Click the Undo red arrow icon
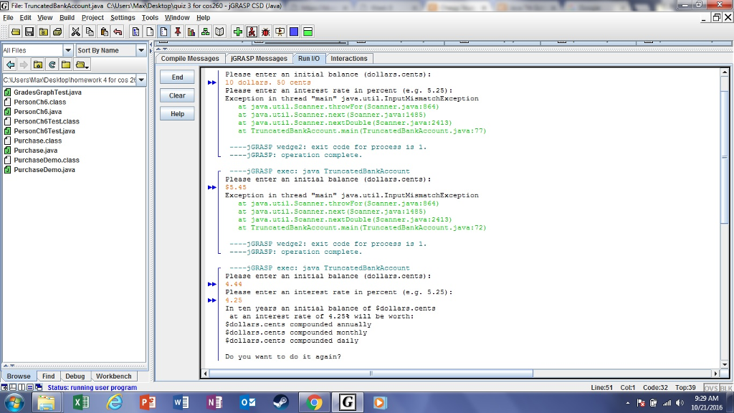Image resolution: width=734 pixels, height=413 pixels. (118, 32)
